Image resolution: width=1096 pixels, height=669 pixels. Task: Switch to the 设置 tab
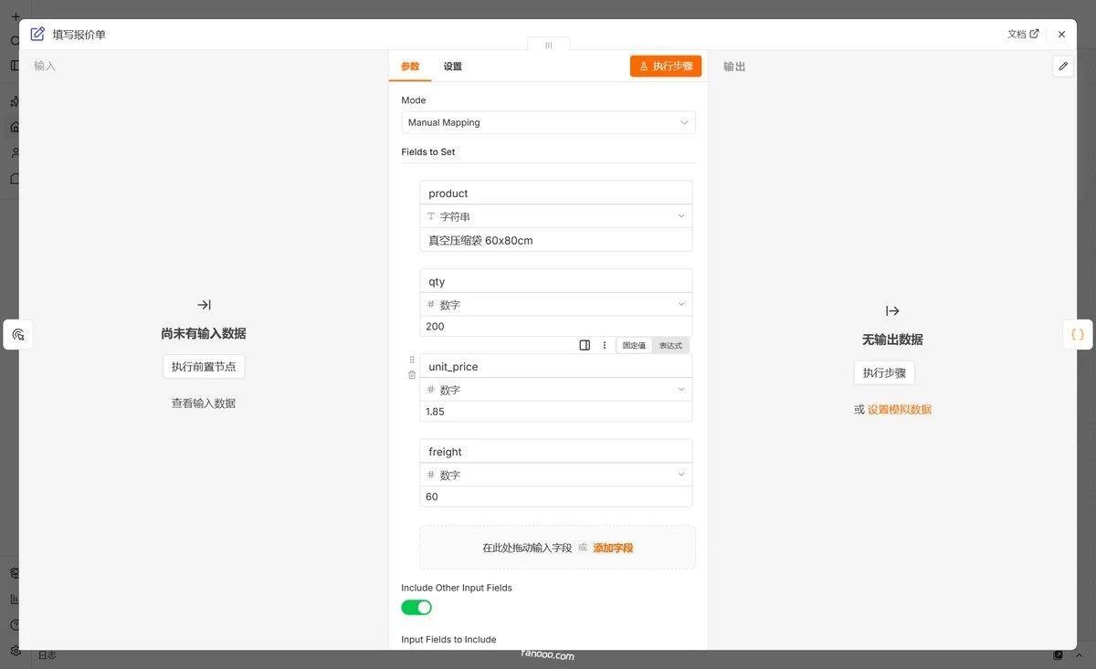coord(453,67)
